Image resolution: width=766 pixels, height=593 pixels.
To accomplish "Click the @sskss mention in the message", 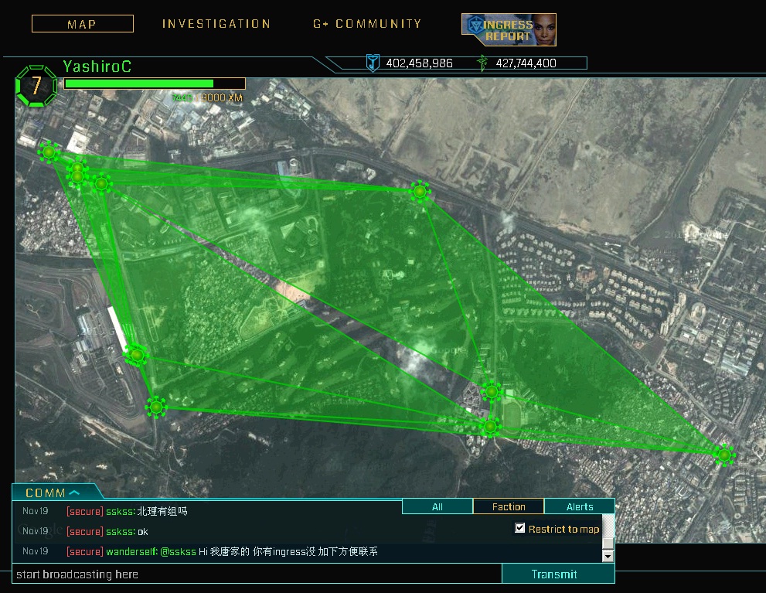I will pos(178,551).
